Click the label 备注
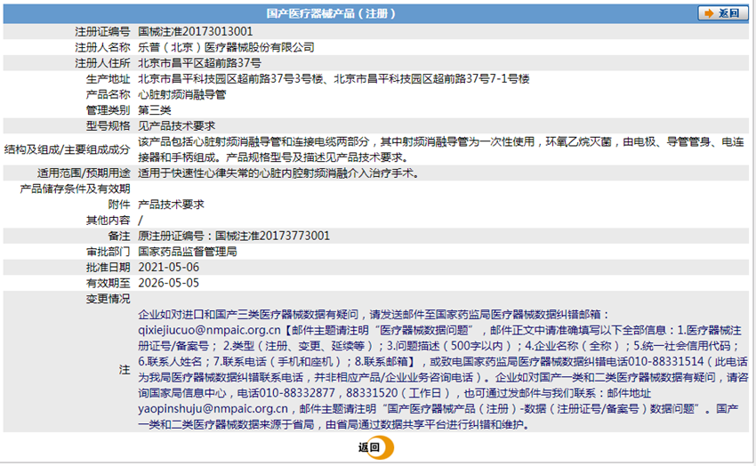Screen dimensions: 756x466 [x=119, y=236]
